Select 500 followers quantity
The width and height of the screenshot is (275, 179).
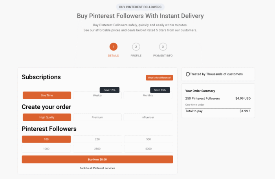point(148,139)
